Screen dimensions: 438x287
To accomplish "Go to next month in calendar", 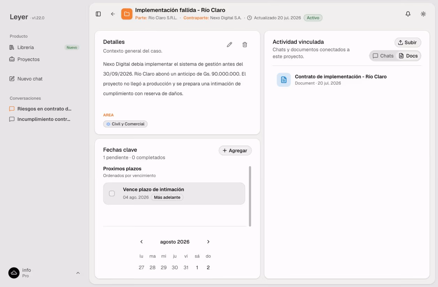I will pos(208,242).
